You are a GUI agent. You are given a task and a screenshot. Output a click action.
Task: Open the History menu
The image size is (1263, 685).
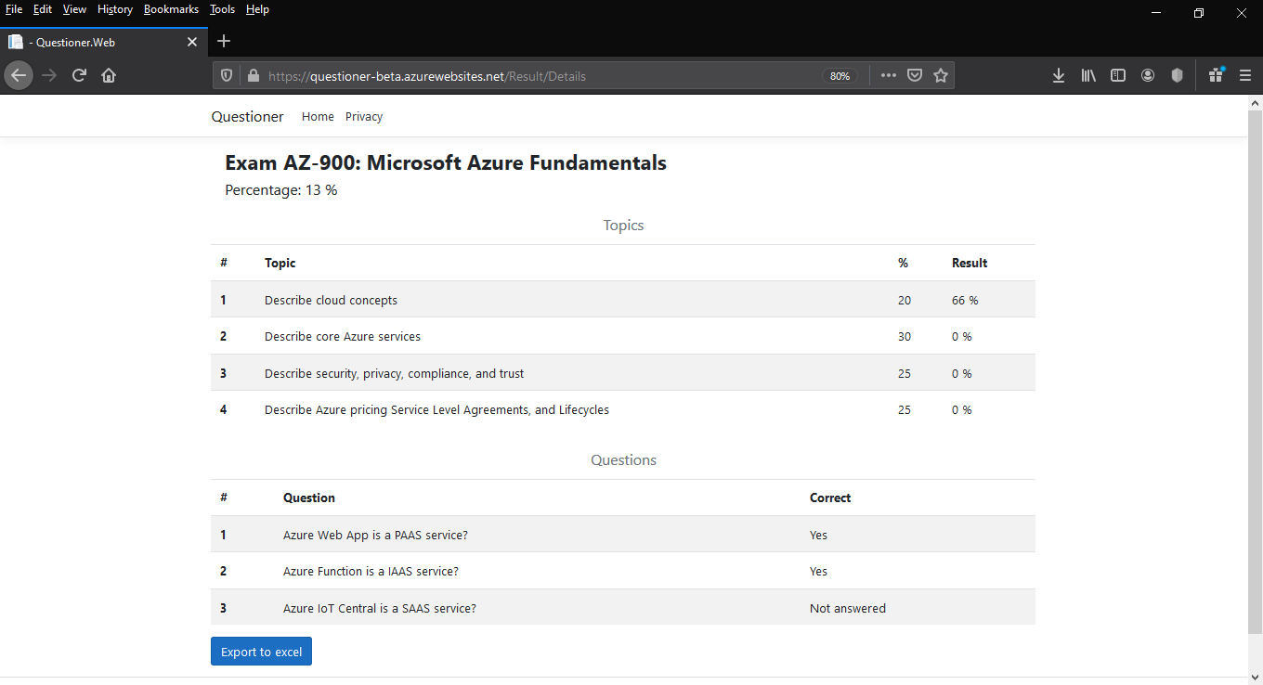pos(115,9)
